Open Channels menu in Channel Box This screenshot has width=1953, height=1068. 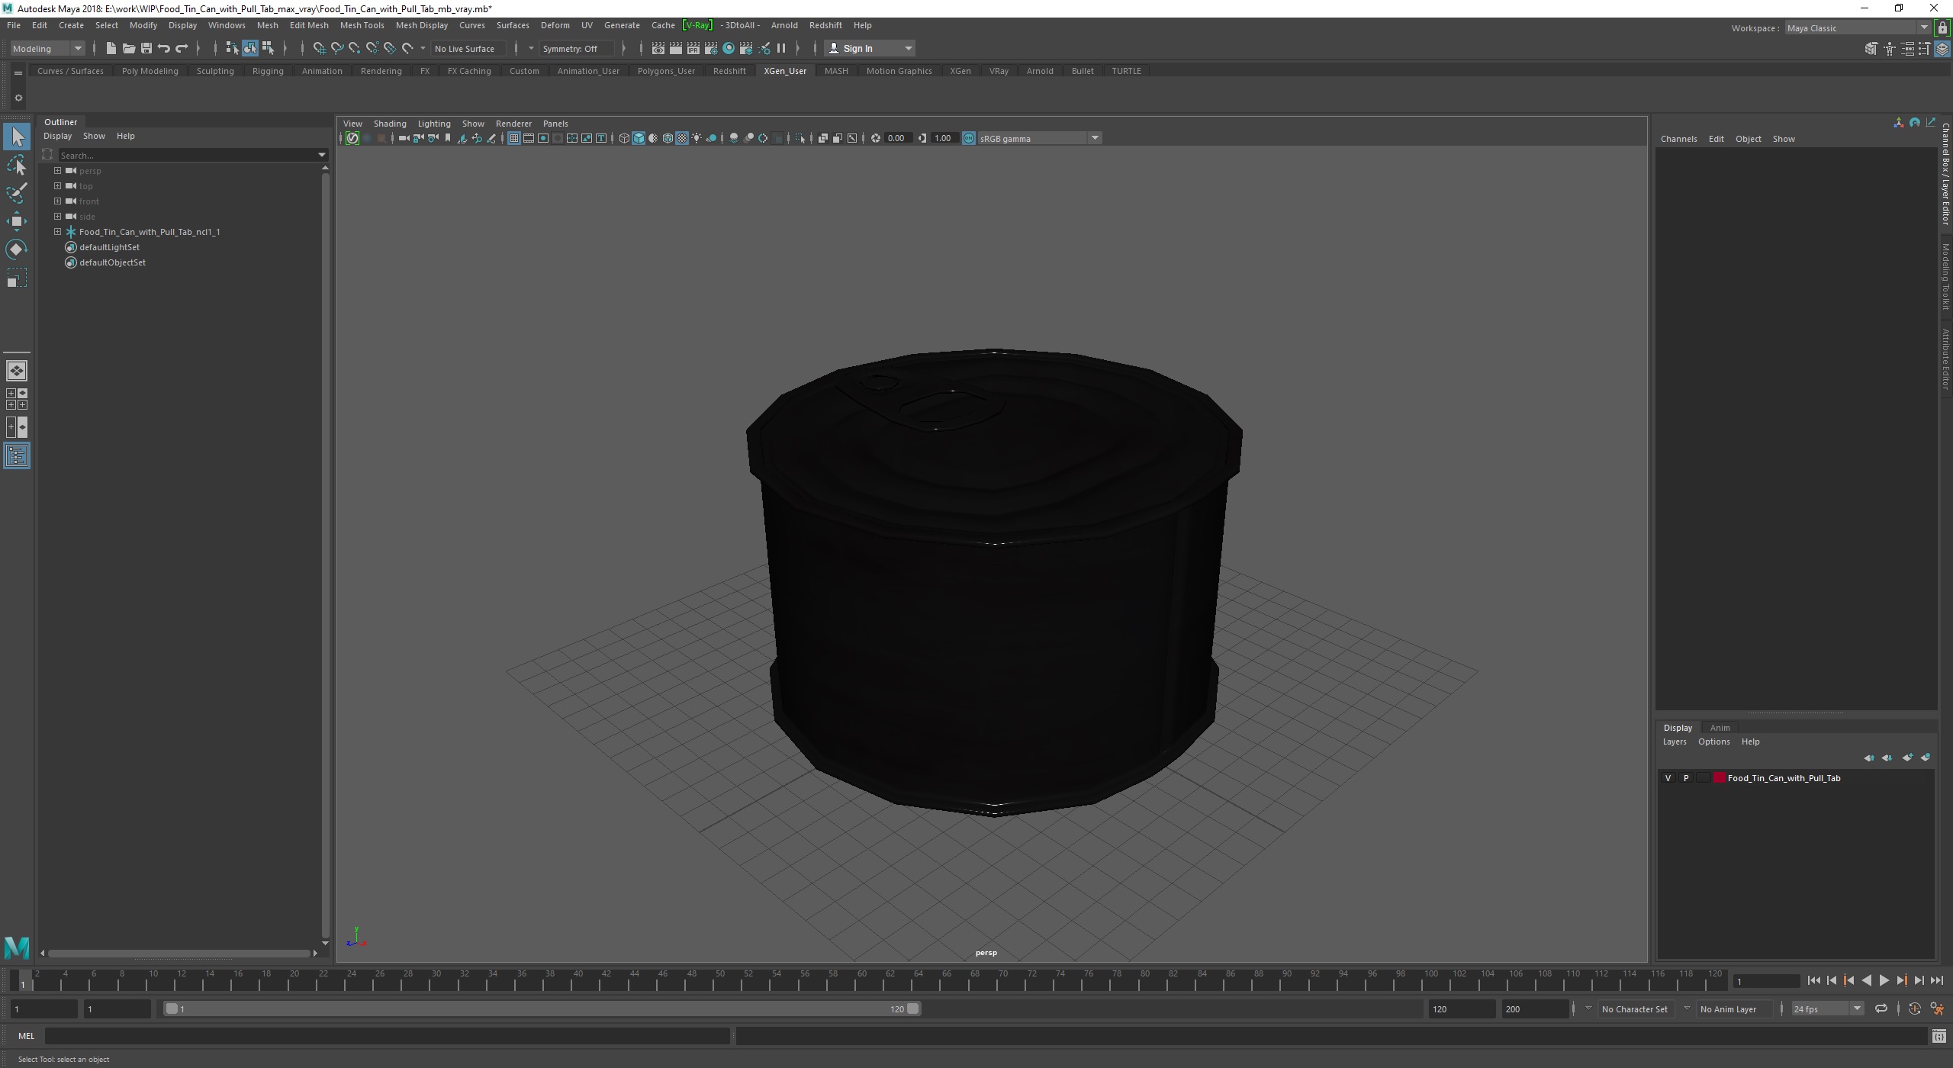click(1678, 139)
